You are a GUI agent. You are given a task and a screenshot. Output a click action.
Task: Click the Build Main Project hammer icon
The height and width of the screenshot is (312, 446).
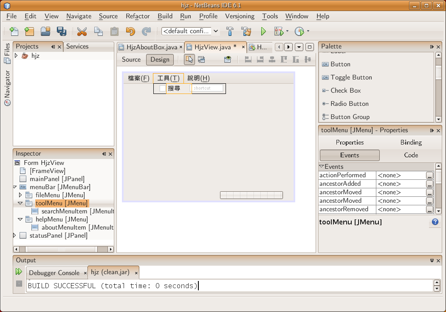pyautogui.click(x=230, y=31)
